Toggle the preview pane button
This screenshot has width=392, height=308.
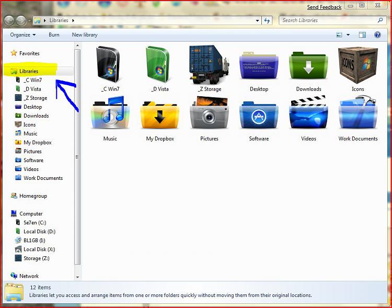click(x=362, y=35)
